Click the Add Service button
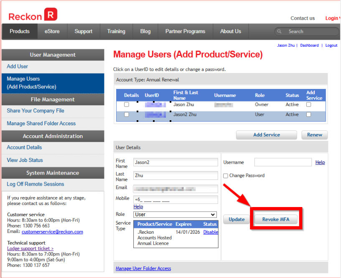This screenshot has width=341, height=278. click(x=267, y=135)
